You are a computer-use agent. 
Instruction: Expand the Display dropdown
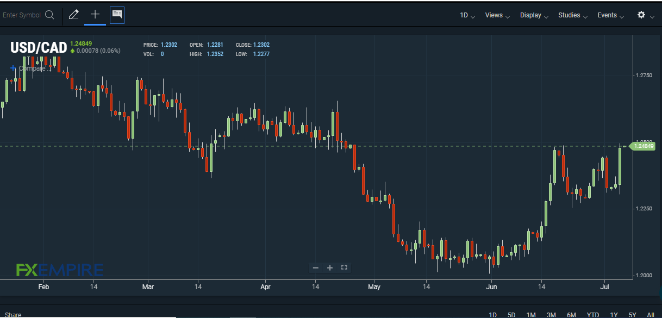point(534,15)
